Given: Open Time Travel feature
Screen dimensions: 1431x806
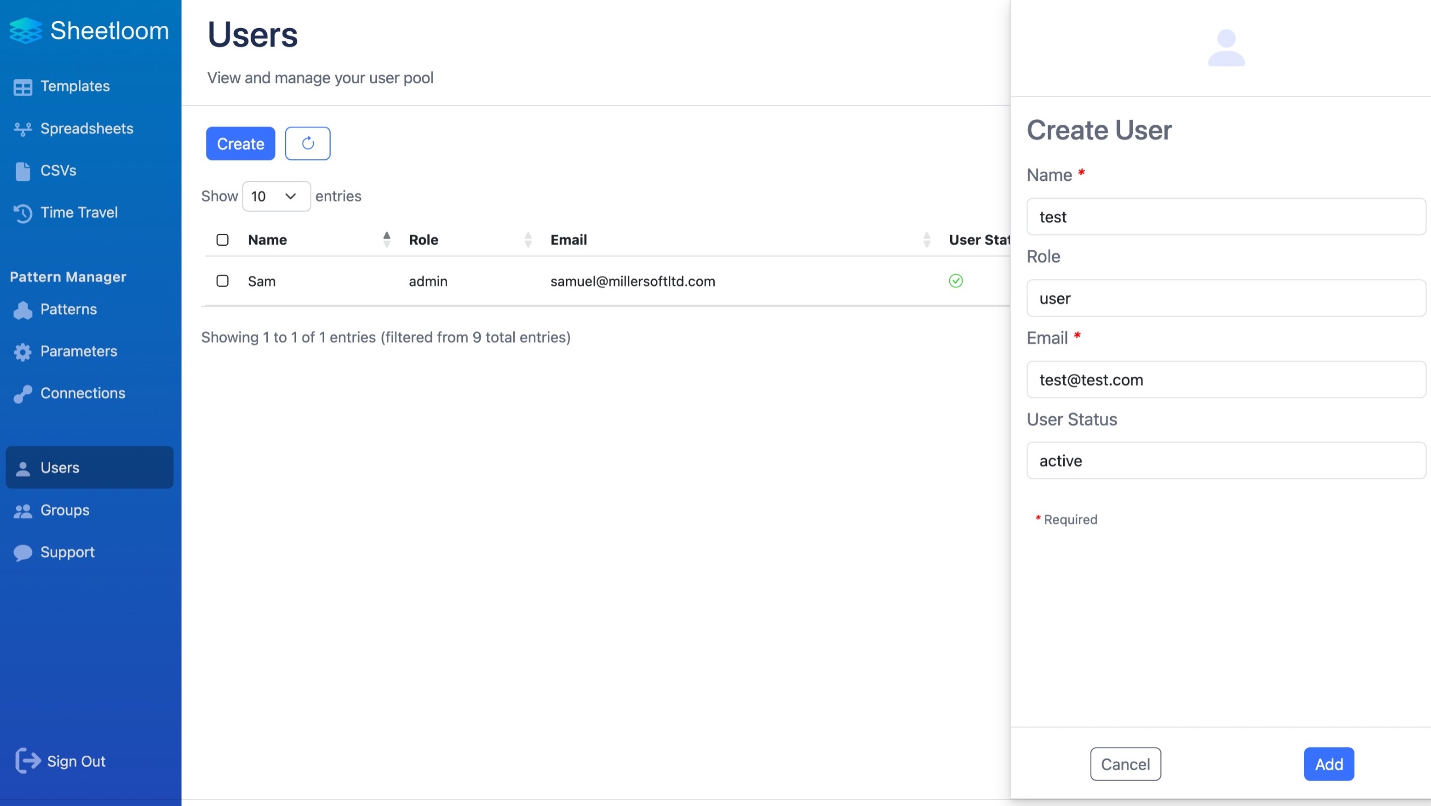Looking at the screenshot, I should pyautogui.click(x=79, y=212).
